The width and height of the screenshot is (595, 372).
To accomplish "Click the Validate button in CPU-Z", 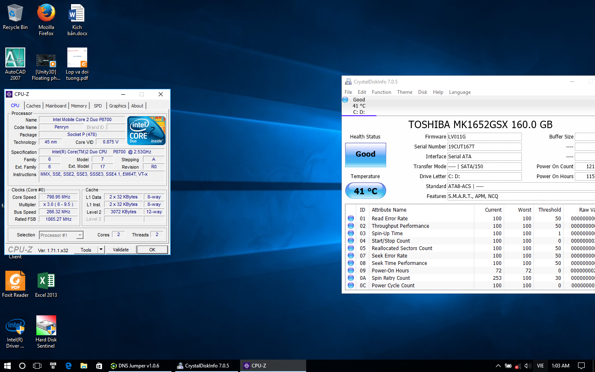I will pyautogui.click(x=121, y=250).
